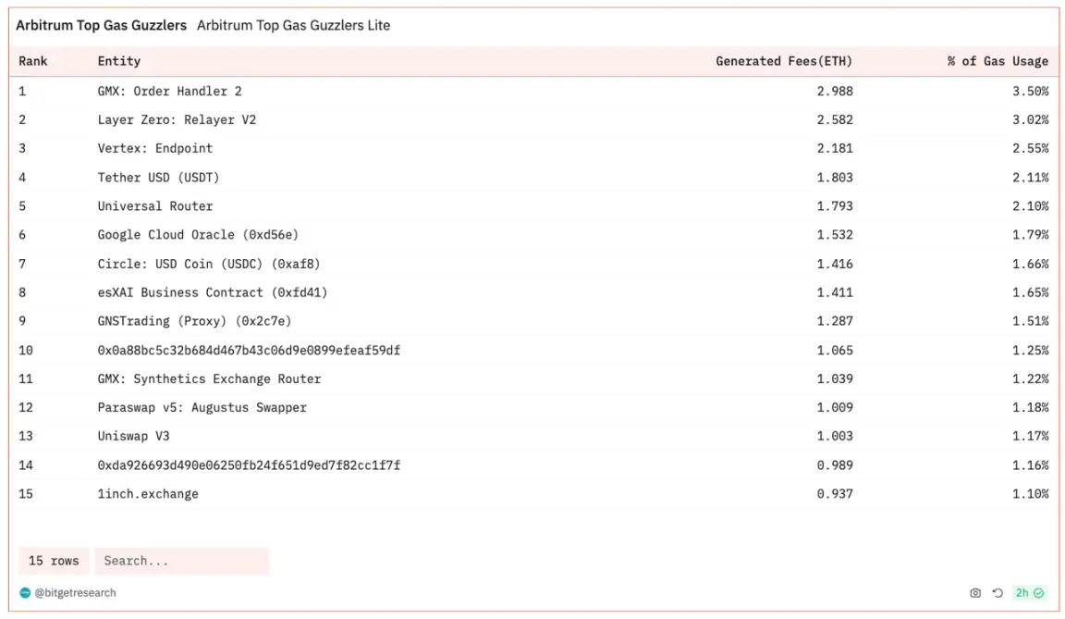This screenshot has height=619, width=1065.
Task: Click the gas usage value 1.22%
Action: click(1031, 378)
